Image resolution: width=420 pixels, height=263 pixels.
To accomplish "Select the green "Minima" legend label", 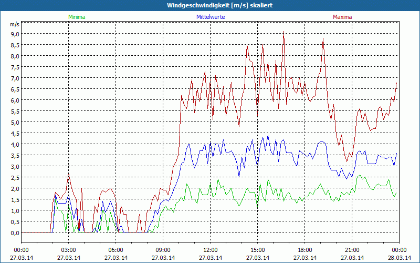I will (77, 17).
